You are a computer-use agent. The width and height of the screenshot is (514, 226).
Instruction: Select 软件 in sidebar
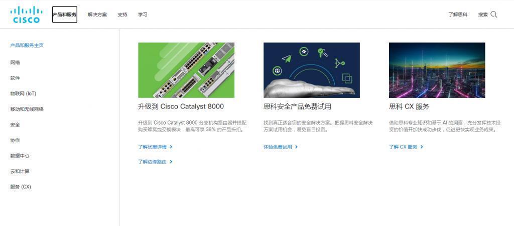[15, 78]
